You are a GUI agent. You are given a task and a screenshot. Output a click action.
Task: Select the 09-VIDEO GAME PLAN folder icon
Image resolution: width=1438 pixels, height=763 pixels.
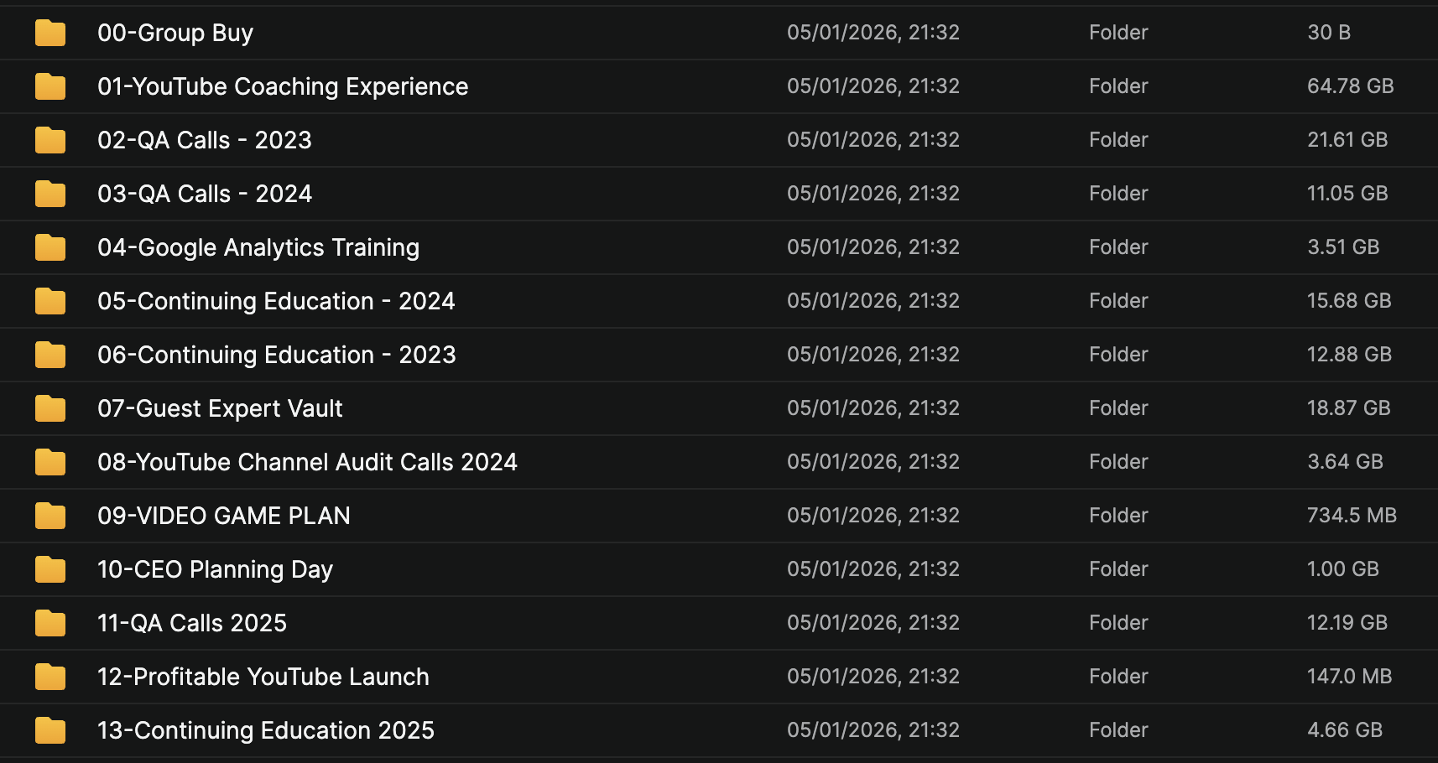pyautogui.click(x=50, y=516)
